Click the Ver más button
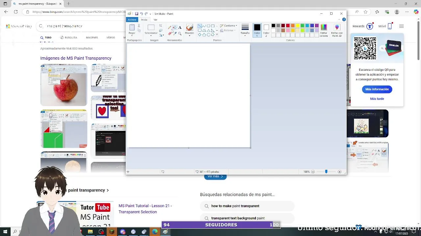 click(215, 176)
